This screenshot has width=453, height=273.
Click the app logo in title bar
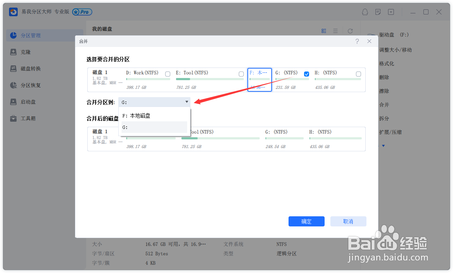tap(13, 12)
